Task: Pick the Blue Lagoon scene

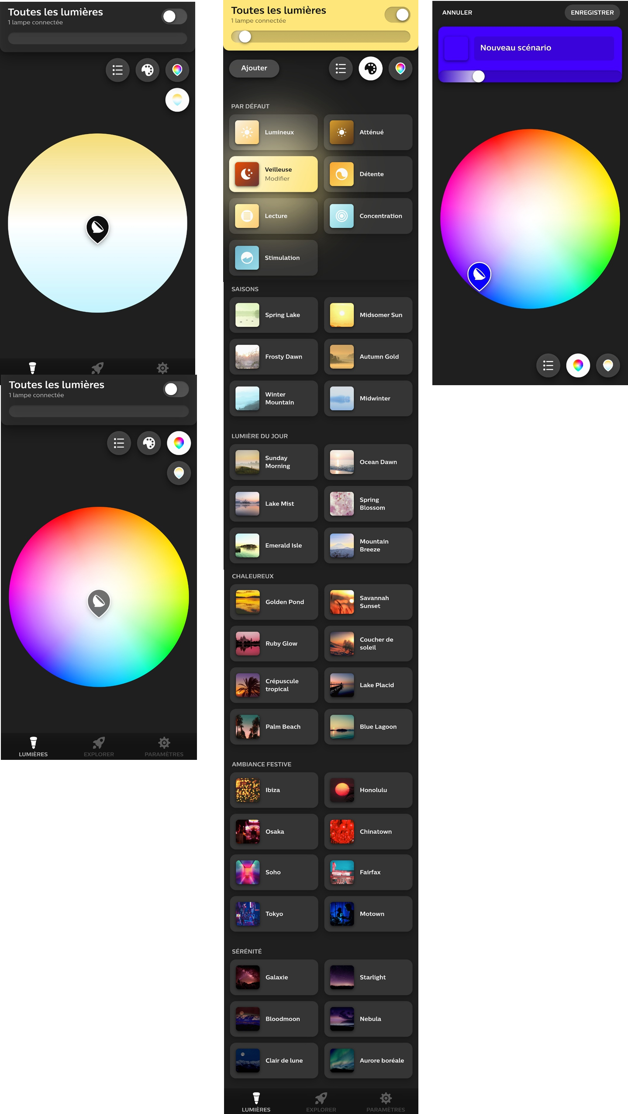Action: pyautogui.click(x=368, y=727)
